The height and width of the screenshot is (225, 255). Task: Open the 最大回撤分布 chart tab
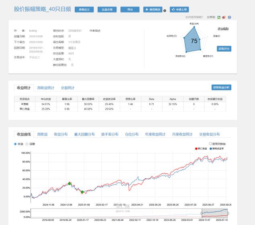(x=84, y=134)
